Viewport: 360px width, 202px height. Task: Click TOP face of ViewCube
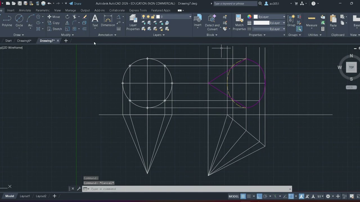[351, 67]
